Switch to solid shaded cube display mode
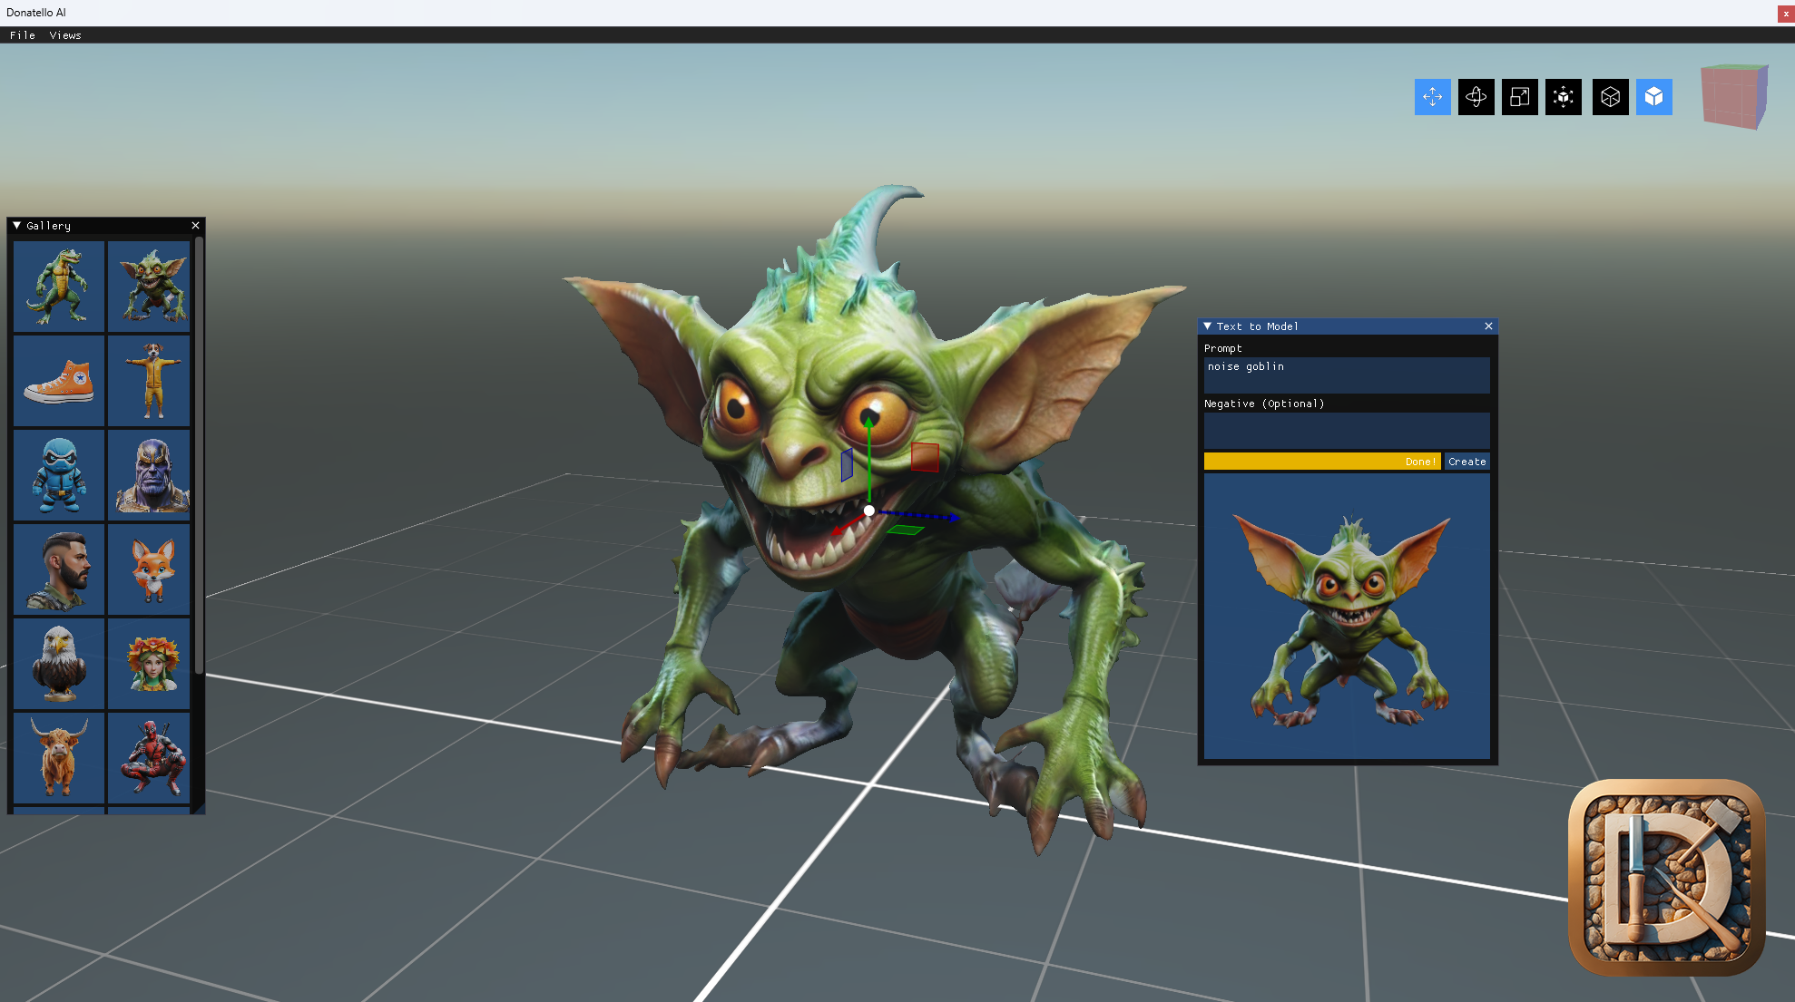The width and height of the screenshot is (1795, 1002). click(1653, 97)
